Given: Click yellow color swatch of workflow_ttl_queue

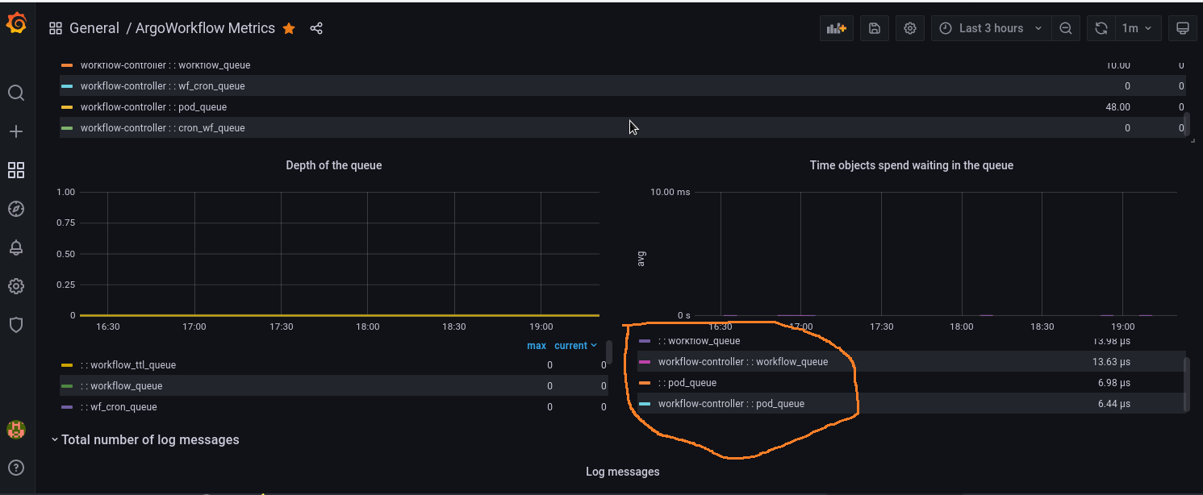Looking at the screenshot, I should pos(67,365).
